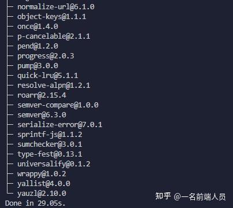This screenshot has height=208, width=233.
Task: Click the once@1.4.0 line
Action: coord(37,27)
